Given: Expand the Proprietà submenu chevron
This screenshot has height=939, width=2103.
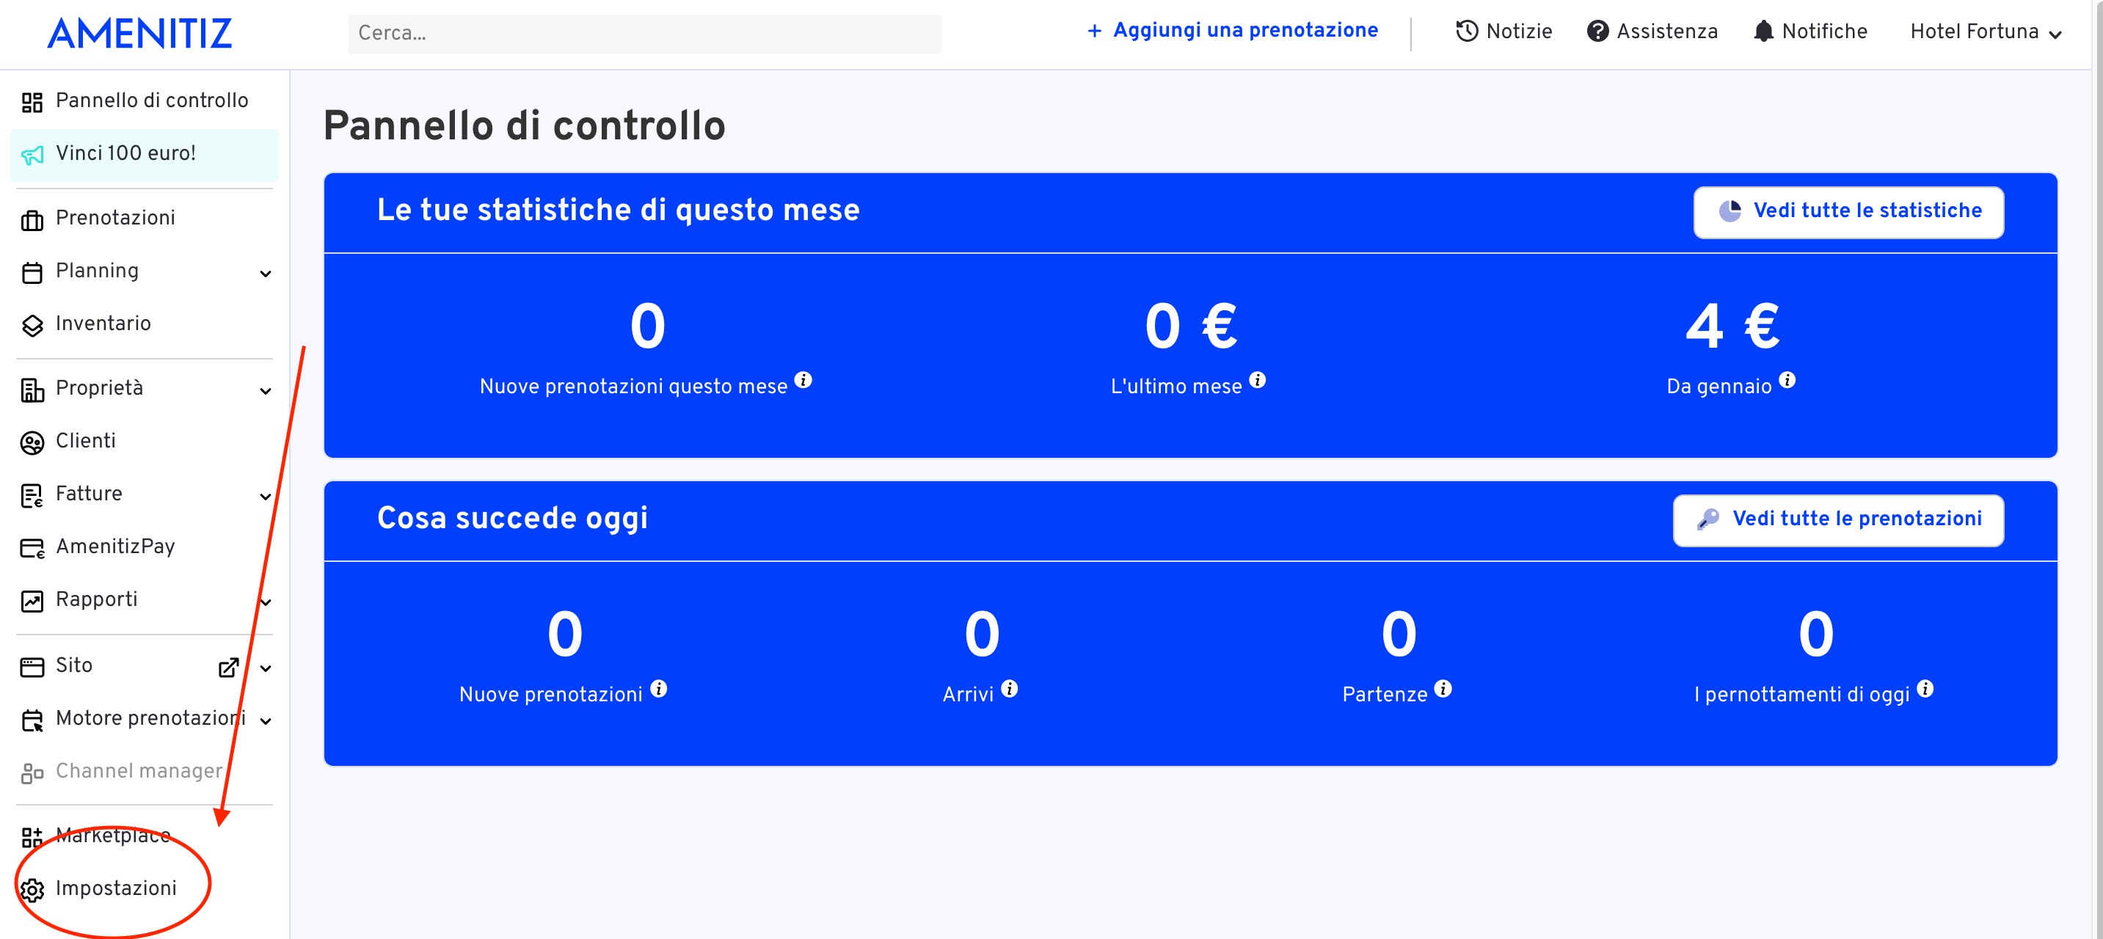Looking at the screenshot, I should click(x=266, y=391).
